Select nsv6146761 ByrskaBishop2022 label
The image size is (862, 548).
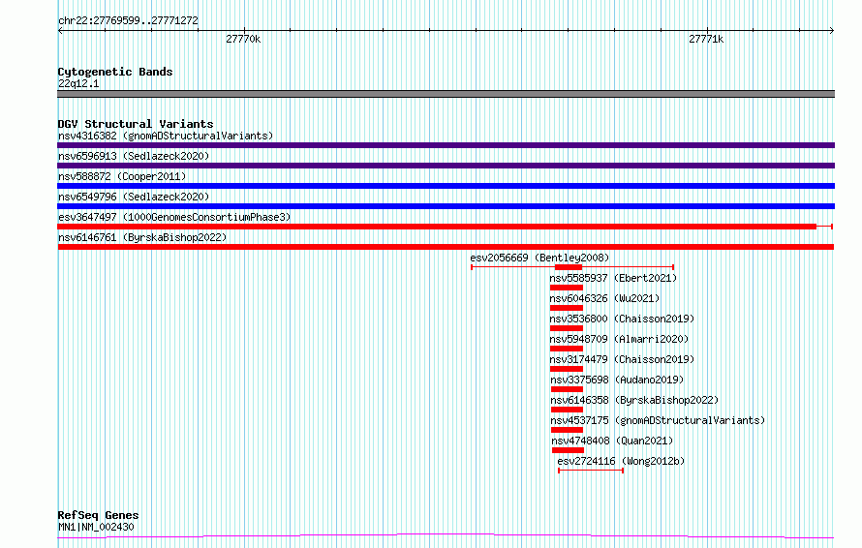(x=142, y=237)
